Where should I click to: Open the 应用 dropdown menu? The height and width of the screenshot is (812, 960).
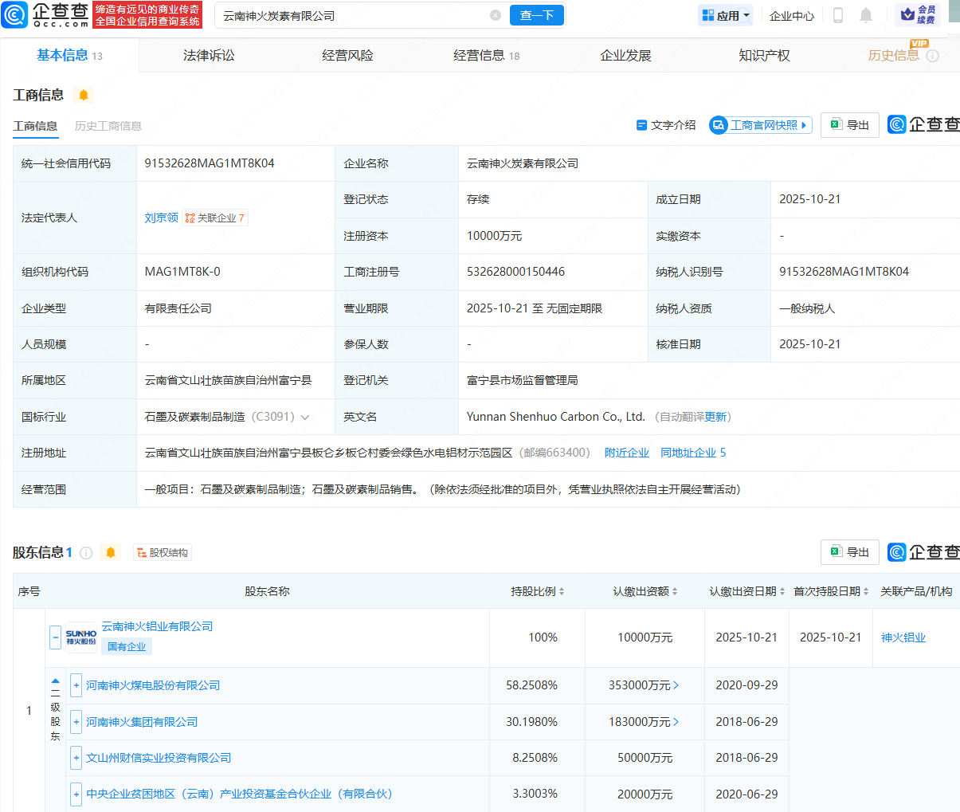point(726,15)
